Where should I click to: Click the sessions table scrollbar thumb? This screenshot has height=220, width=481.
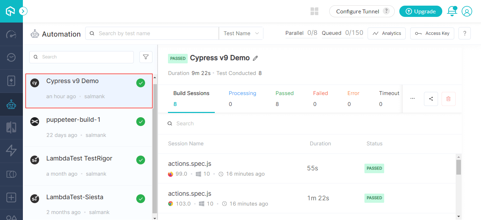458,167
